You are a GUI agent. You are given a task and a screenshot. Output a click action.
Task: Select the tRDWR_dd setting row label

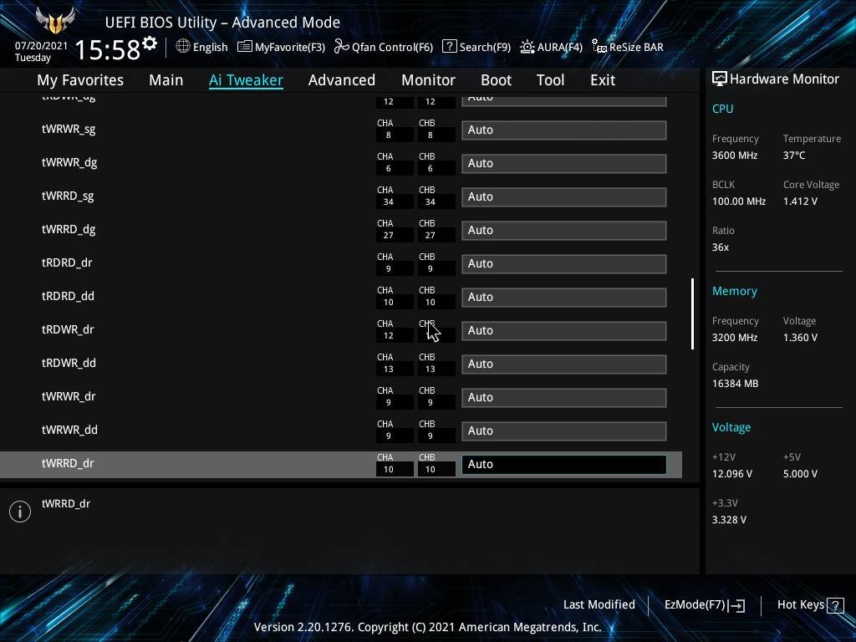click(69, 363)
